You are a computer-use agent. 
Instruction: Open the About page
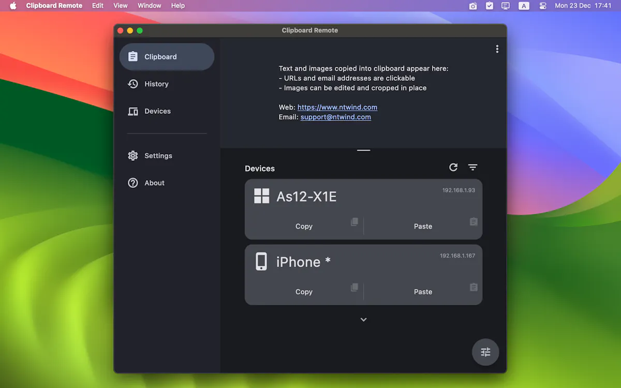(167, 183)
